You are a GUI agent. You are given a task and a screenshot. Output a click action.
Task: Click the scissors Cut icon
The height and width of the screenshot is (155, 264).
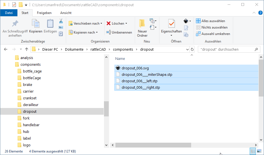coord(61,21)
